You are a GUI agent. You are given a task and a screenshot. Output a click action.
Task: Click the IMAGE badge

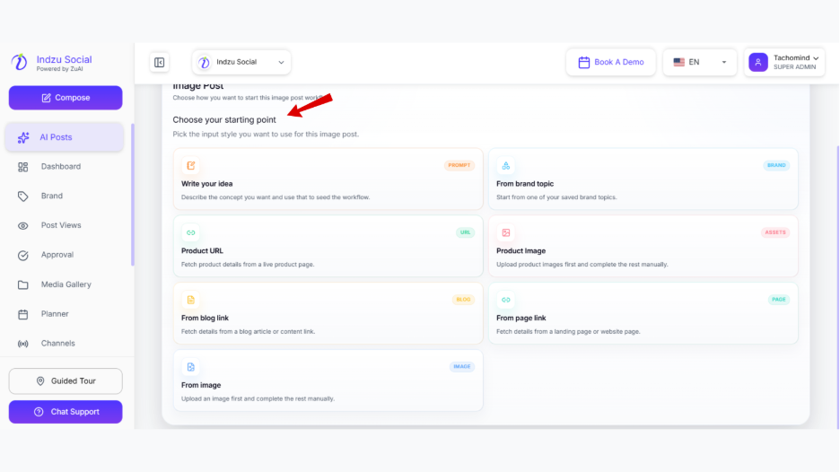pyautogui.click(x=462, y=366)
